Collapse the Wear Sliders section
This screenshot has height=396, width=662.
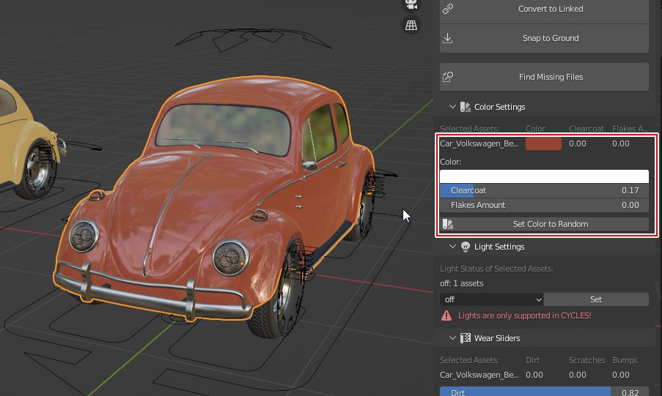pos(452,338)
